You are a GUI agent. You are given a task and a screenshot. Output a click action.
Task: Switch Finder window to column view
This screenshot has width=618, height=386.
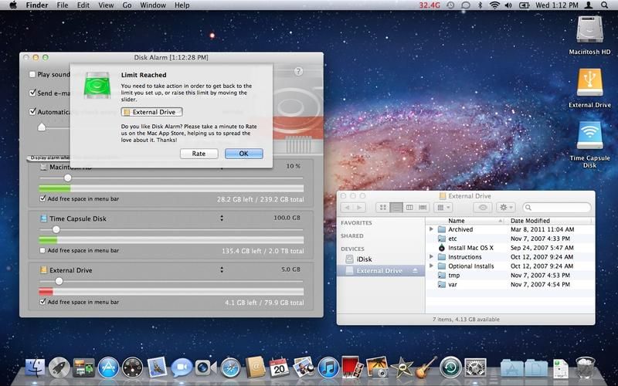pos(409,207)
